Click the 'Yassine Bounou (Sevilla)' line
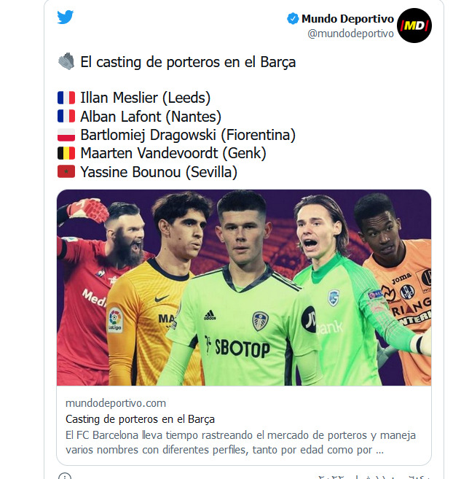Viewport: 461px width, 479px height. point(159,172)
